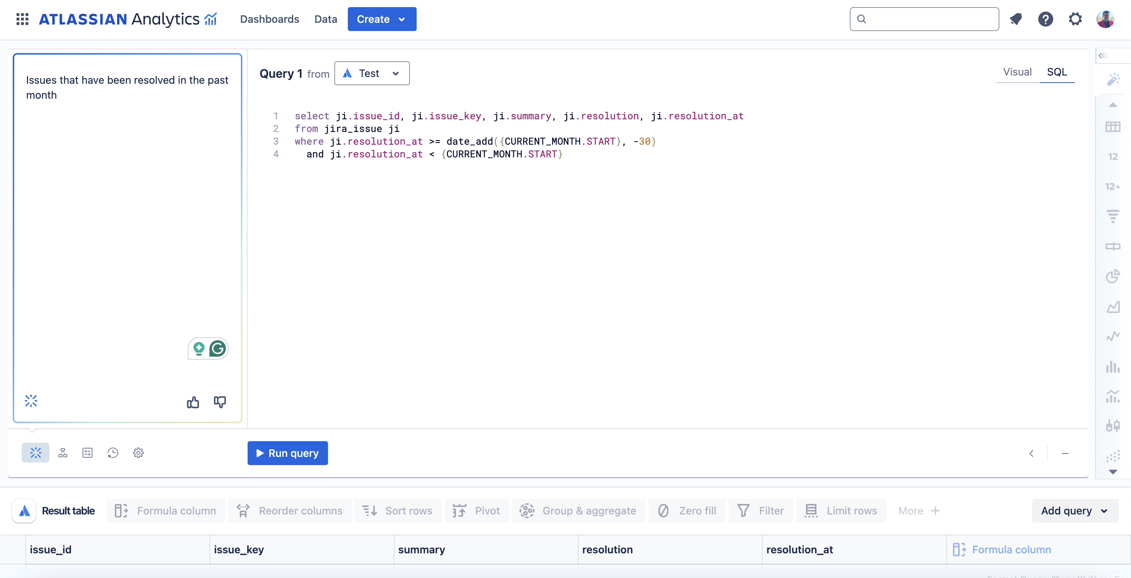
Task: Add a Group & aggregate step
Action: click(578, 510)
